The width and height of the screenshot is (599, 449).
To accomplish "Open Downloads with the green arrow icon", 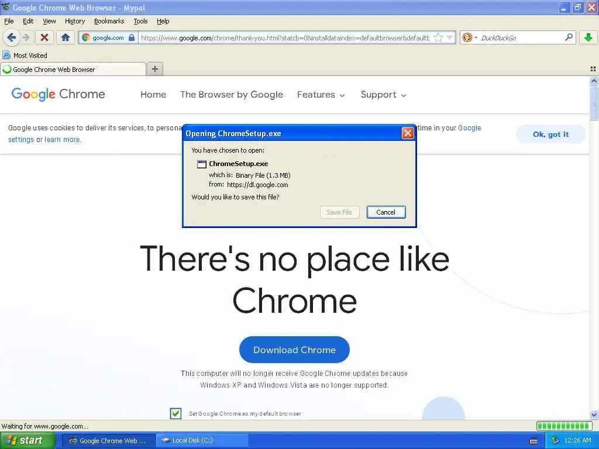I will pos(588,37).
